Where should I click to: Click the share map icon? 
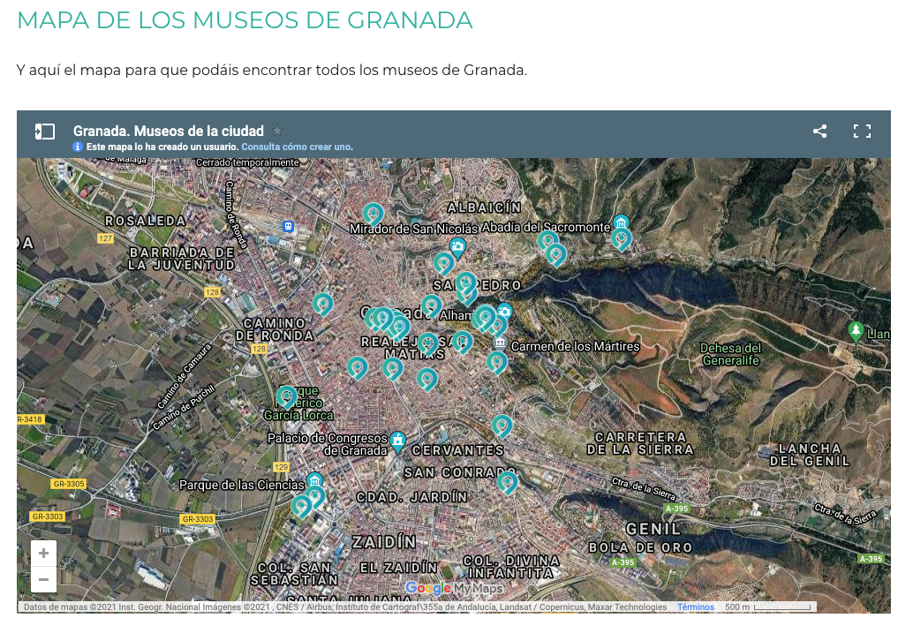(x=819, y=132)
